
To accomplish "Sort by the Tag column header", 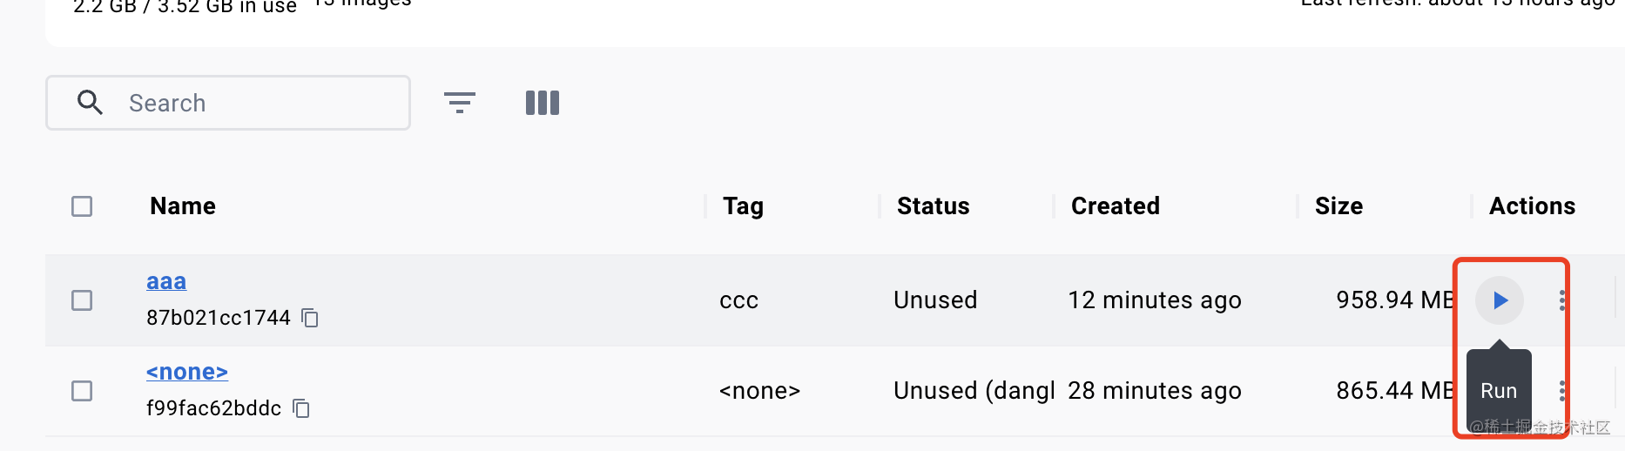I will coord(743,206).
